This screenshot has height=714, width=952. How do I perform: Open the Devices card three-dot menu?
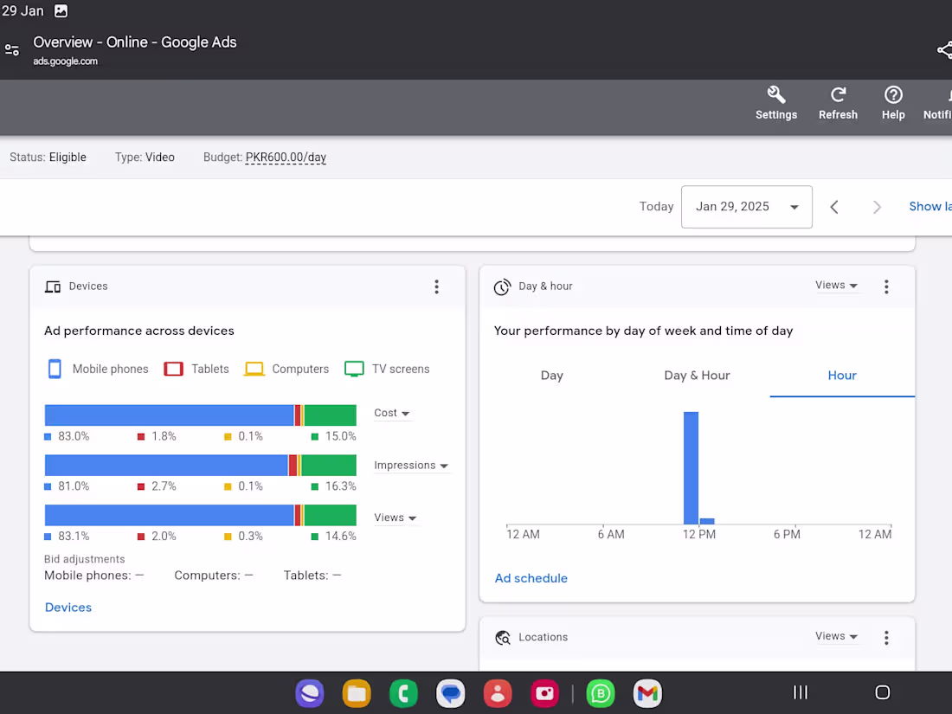coord(436,286)
